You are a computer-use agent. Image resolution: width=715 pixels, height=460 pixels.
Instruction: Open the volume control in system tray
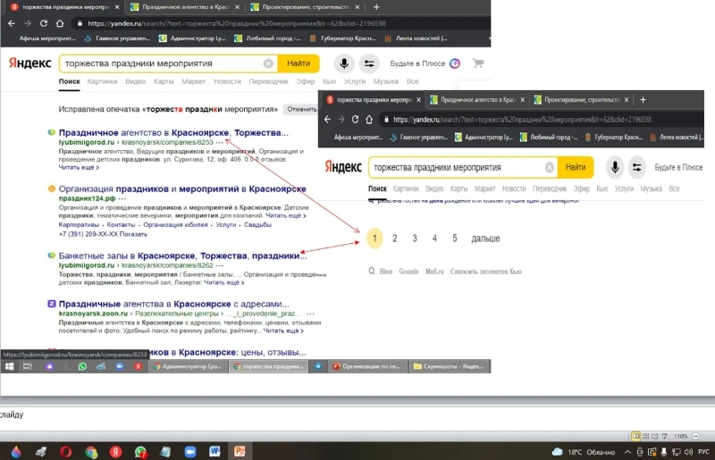(688, 452)
